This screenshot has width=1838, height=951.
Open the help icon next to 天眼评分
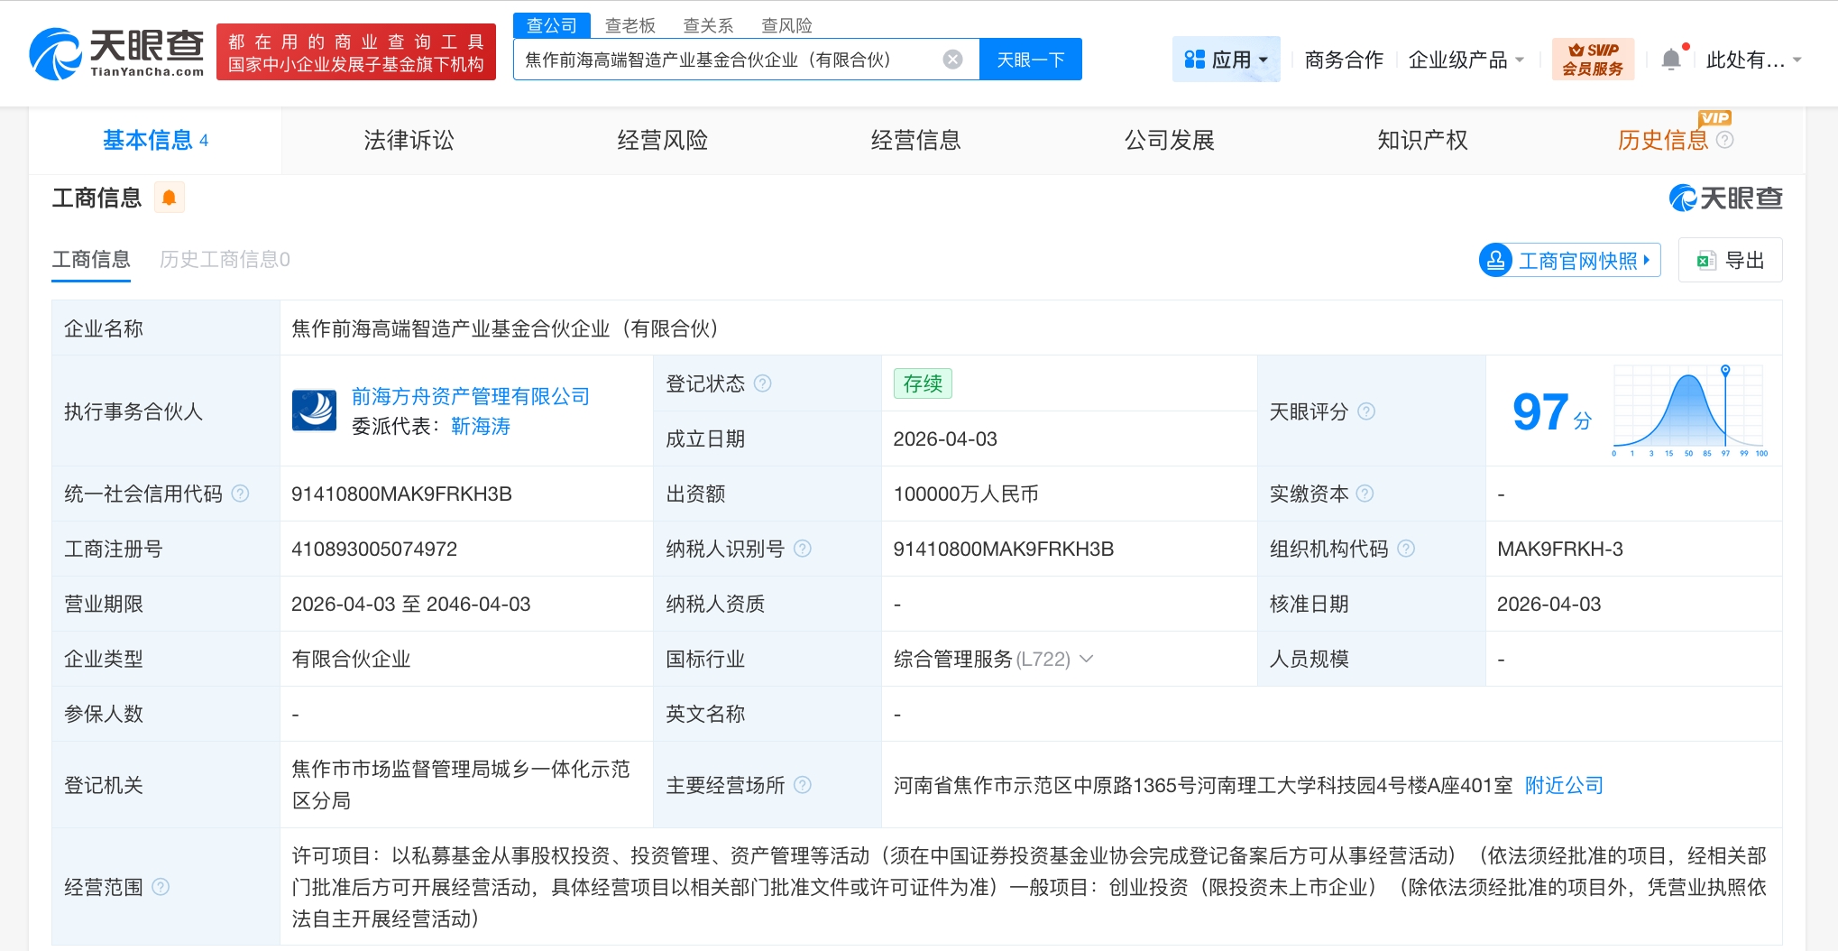point(1367,411)
